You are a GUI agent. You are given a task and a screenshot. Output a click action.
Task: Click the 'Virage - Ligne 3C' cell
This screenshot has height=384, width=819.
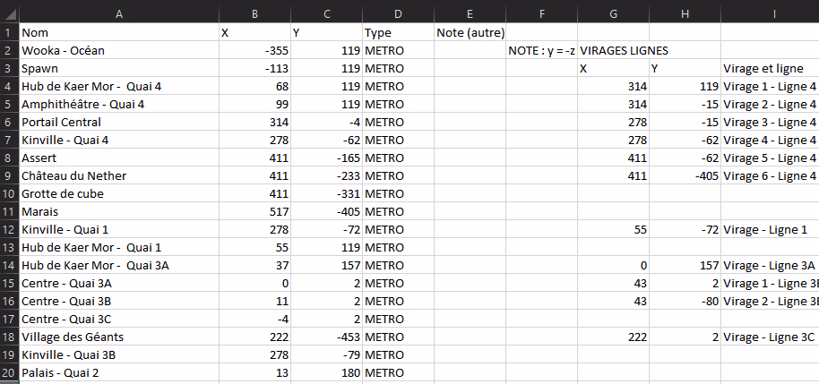pos(770,337)
